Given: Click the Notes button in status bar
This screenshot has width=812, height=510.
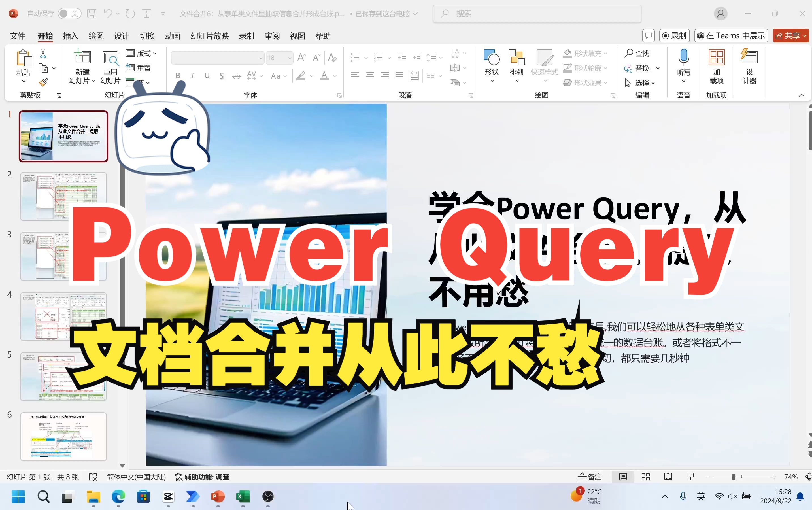Looking at the screenshot, I should pyautogui.click(x=589, y=477).
